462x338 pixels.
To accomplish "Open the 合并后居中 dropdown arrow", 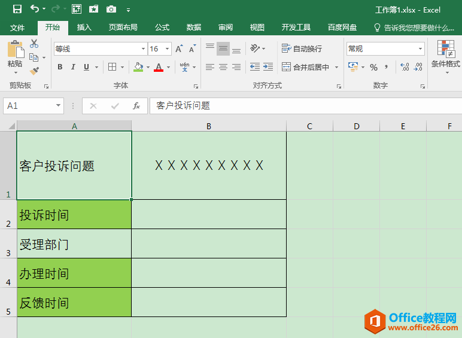I will click(336, 67).
